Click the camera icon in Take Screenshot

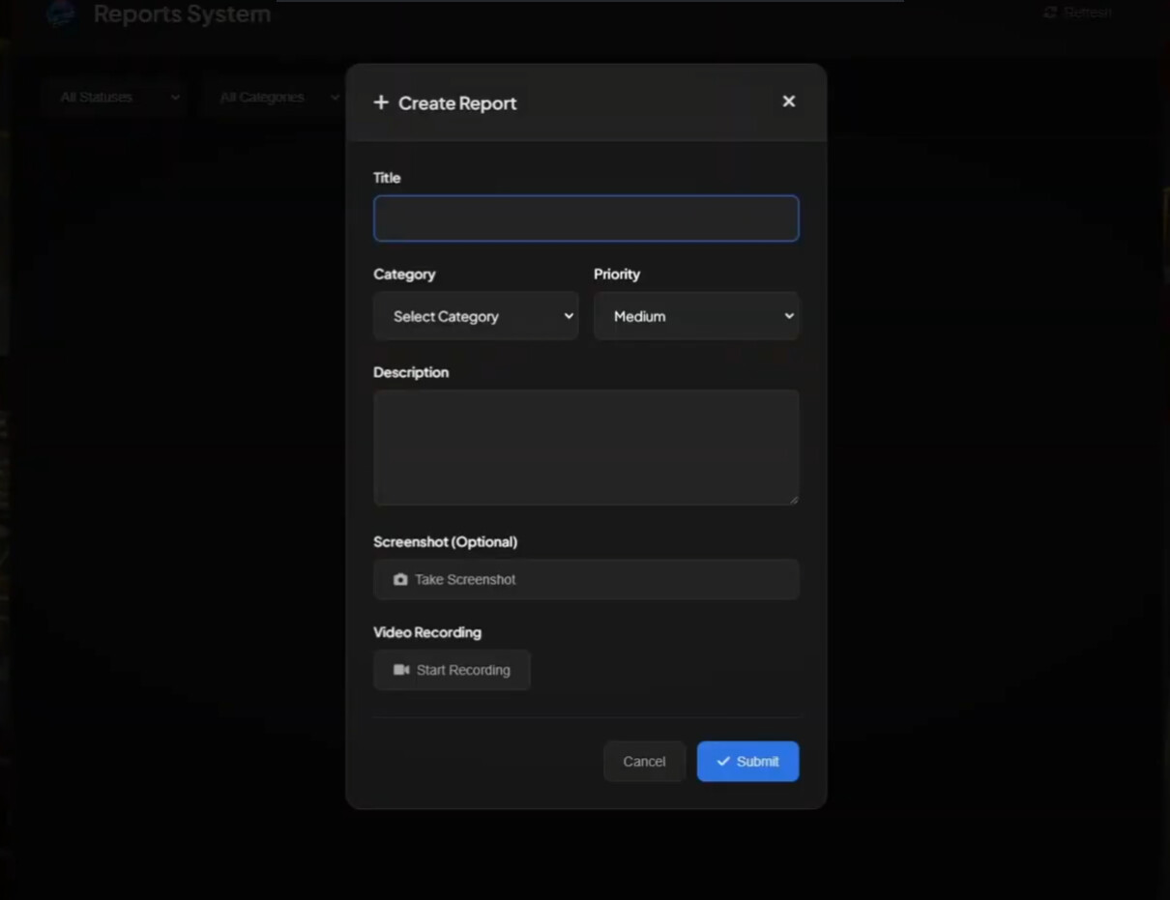tap(400, 580)
